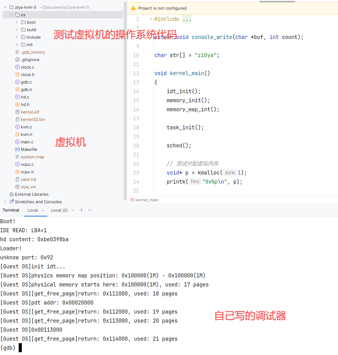Click the .gdb_history text file icon

coord(17,52)
